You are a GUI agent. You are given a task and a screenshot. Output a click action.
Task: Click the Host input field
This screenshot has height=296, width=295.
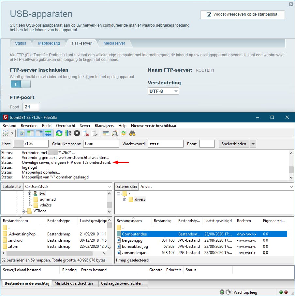click(31, 144)
